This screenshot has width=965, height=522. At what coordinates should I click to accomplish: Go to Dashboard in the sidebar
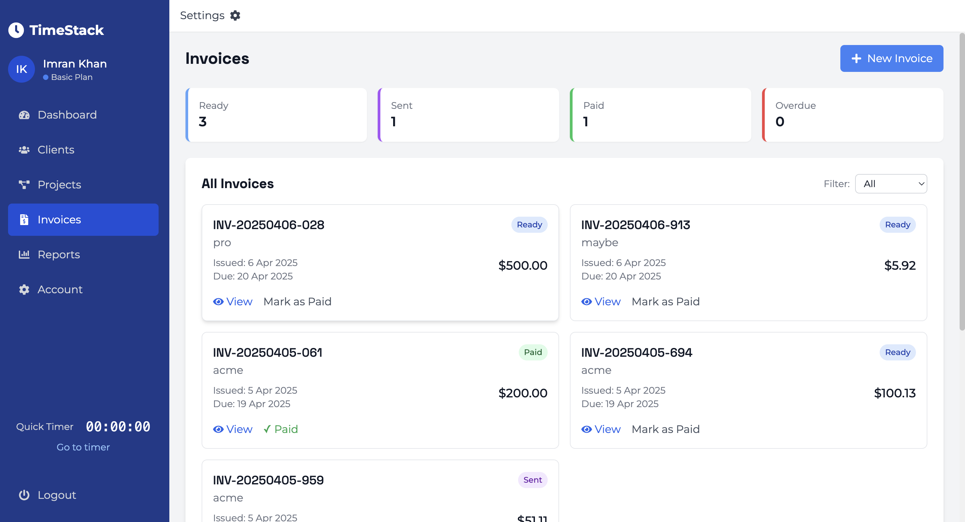[x=83, y=115]
